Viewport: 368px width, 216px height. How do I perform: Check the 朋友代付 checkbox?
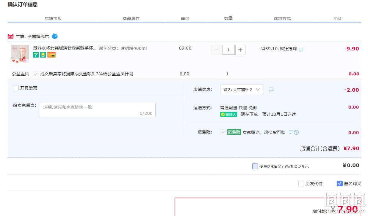(301, 184)
